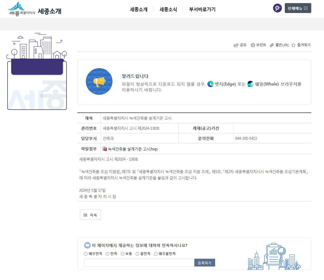Screen dimensions: 324x280
Task: Click the Edge browser icon
Action: click(210, 84)
